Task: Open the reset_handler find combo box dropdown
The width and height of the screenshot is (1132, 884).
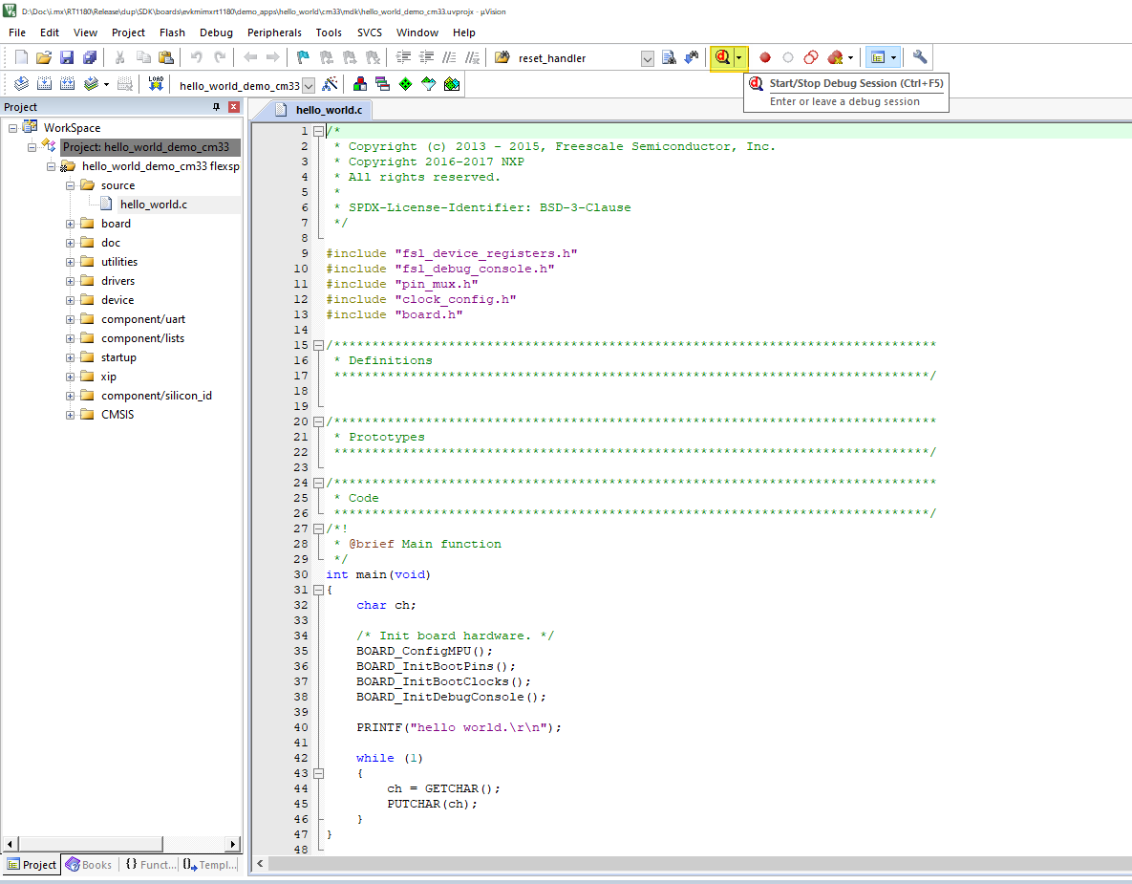Action: [647, 58]
